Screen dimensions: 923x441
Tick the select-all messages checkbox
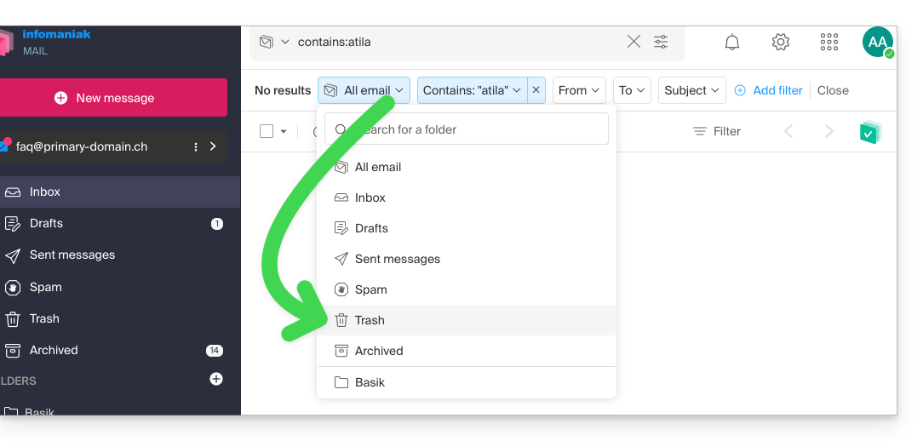coord(267,131)
